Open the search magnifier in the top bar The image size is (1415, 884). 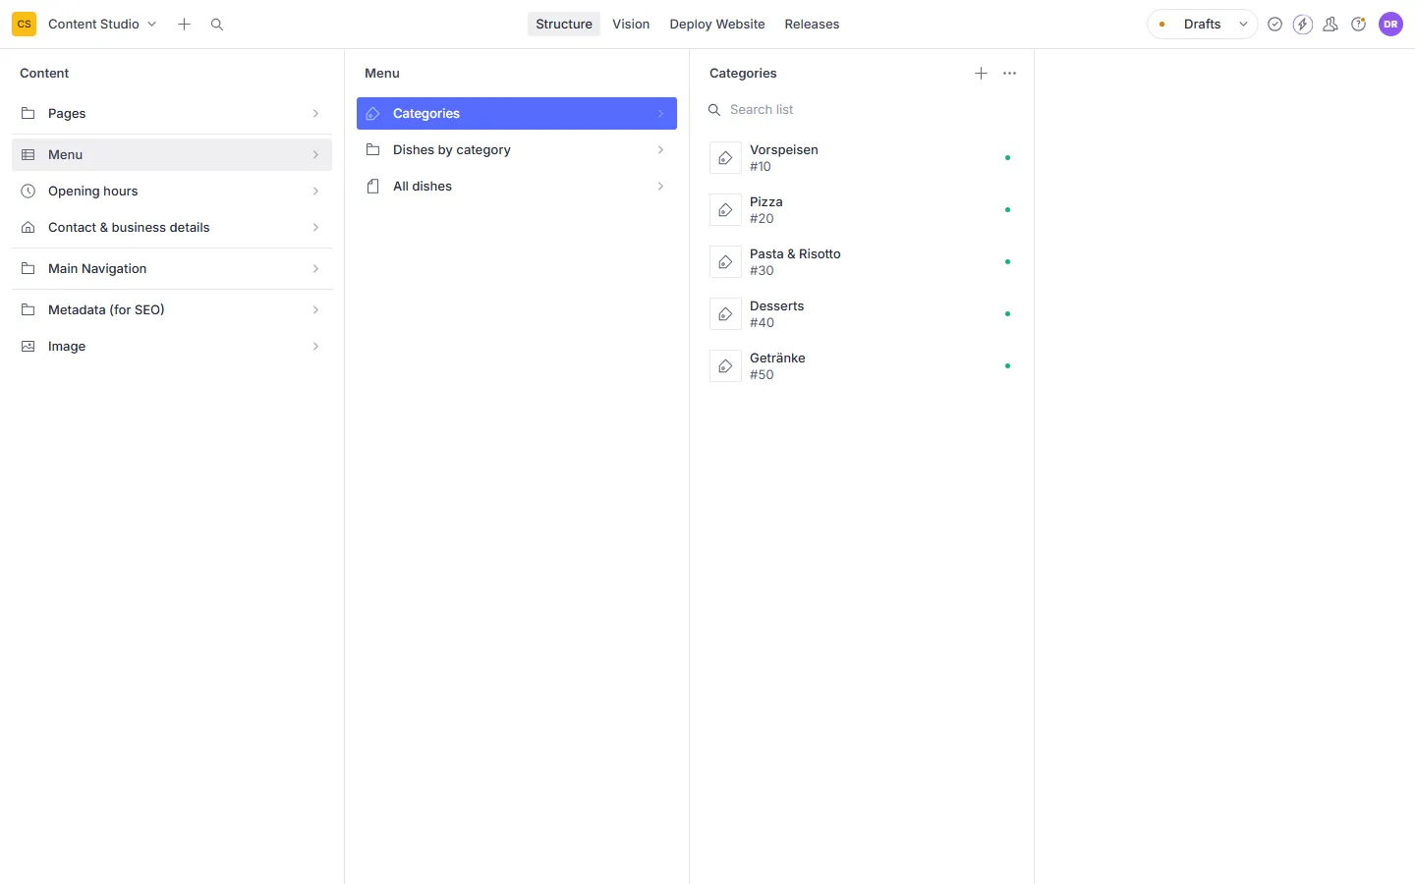coord(217,24)
